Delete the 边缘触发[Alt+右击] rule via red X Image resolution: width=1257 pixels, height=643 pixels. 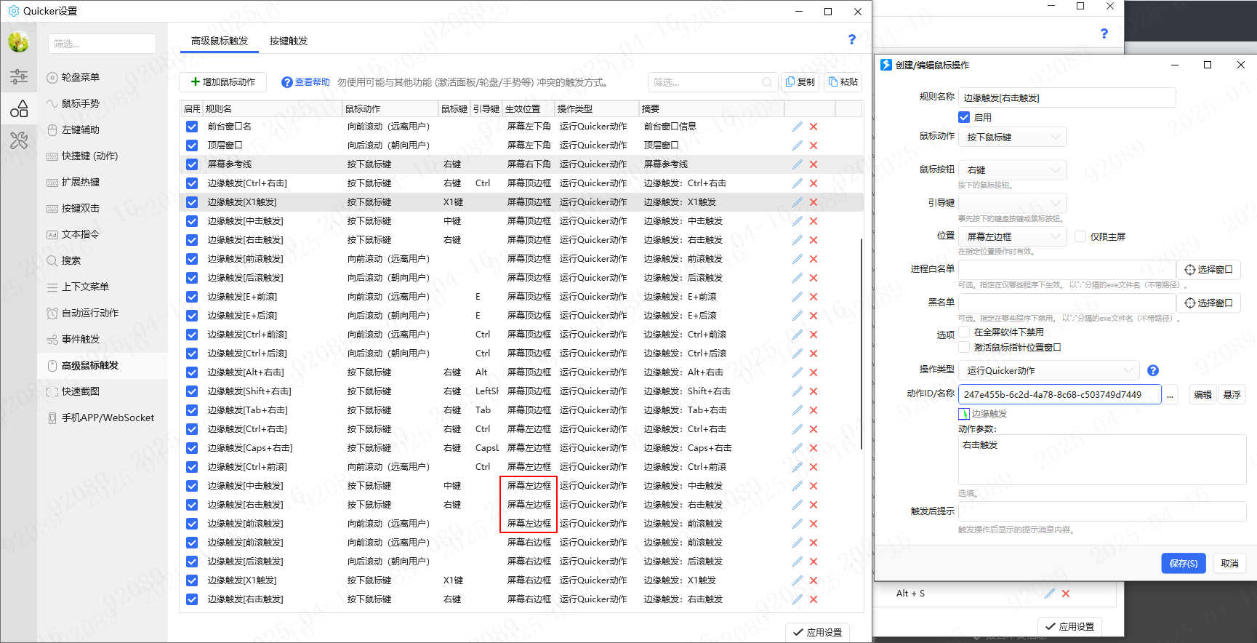[814, 372]
